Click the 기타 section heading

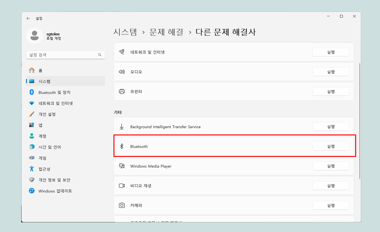tap(118, 112)
